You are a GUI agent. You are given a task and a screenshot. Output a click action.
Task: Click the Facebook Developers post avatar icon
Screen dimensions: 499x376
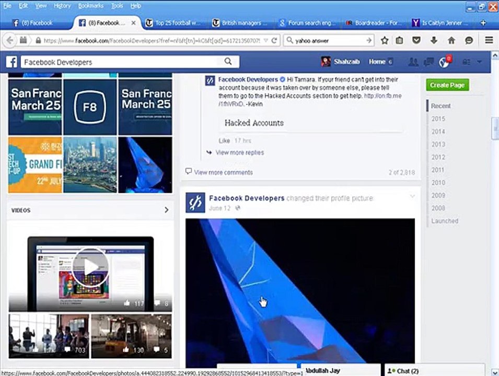tap(195, 203)
